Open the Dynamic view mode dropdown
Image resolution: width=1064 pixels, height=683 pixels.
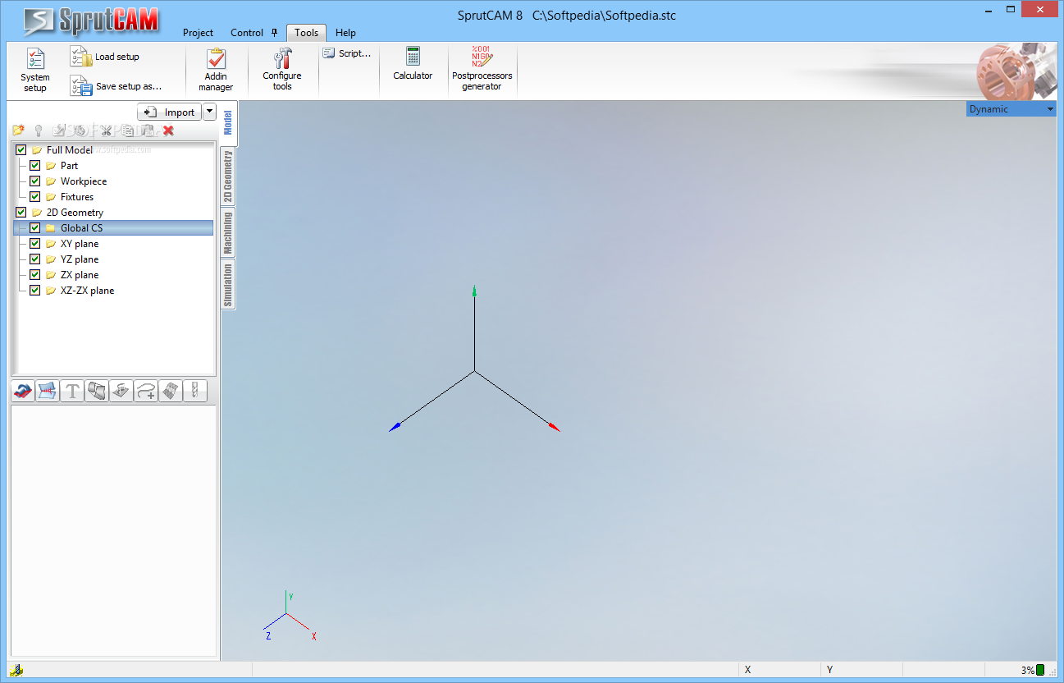click(1011, 109)
